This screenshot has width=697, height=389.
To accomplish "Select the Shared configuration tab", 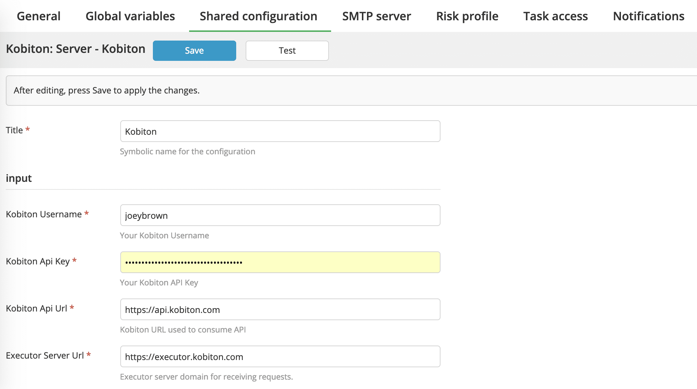I will (258, 16).
